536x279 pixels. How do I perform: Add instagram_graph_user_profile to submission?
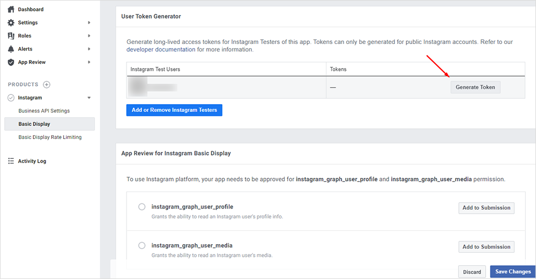pyautogui.click(x=486, y=208)
